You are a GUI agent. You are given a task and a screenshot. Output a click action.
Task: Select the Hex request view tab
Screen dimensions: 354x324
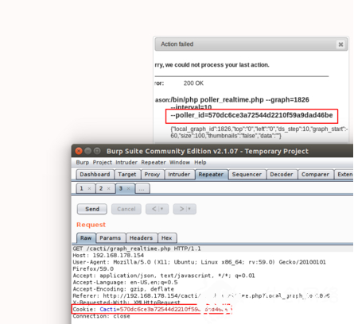pos(167,237)
